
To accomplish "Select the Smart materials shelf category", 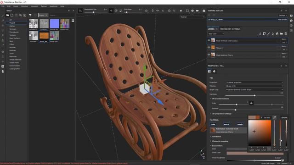I will pyautogui.click(x=15, y=60).
